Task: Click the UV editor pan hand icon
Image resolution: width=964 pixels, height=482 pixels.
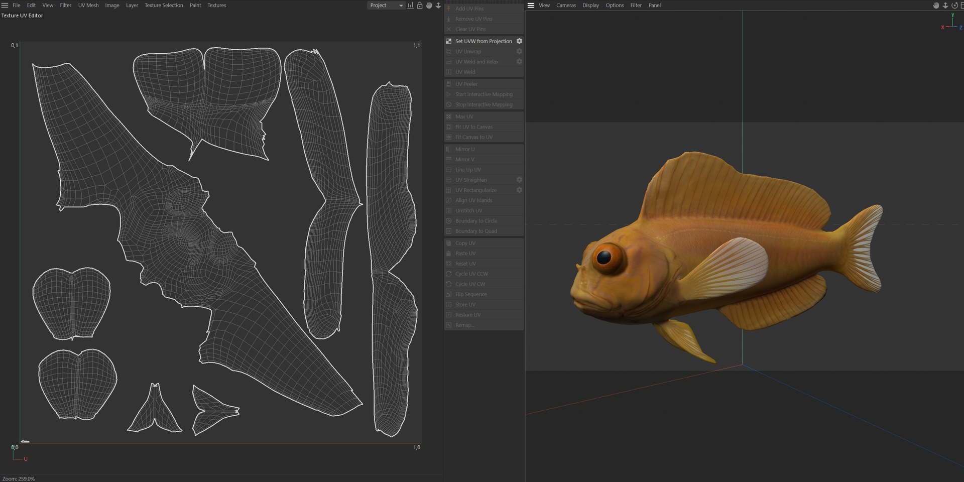Action: coord(429,6)
